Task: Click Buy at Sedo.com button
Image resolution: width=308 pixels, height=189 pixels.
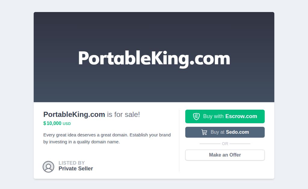Action: (x=225, y=132)
